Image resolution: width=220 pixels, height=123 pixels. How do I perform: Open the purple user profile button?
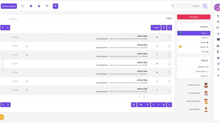coord(55,6)
